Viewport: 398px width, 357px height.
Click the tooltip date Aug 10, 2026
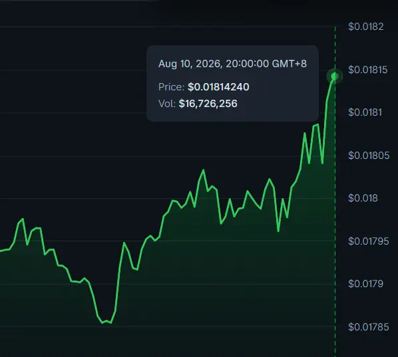[190, 64]
